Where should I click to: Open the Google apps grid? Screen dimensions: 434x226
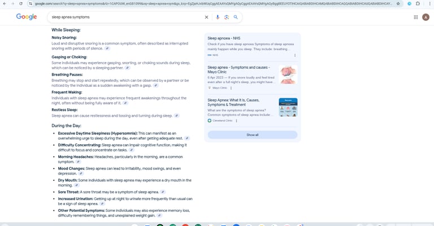[x=416, y=17]
